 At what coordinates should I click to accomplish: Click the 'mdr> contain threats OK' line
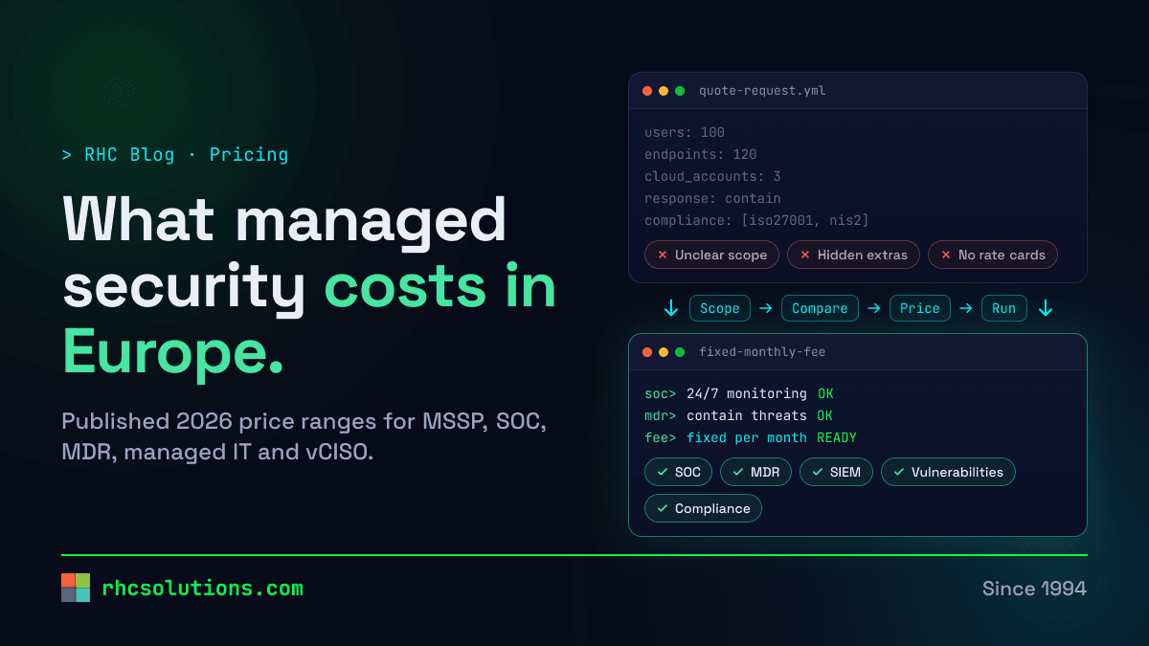click(739, 415)
